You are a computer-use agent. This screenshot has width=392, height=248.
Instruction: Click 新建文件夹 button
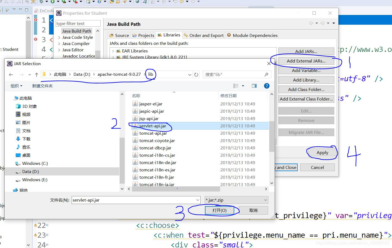pos(42,86)
